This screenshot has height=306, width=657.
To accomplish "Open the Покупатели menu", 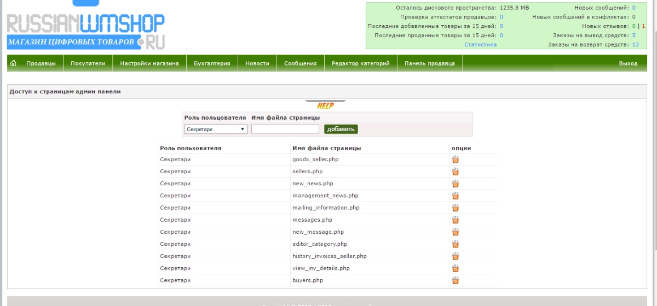I will (88, 63).
